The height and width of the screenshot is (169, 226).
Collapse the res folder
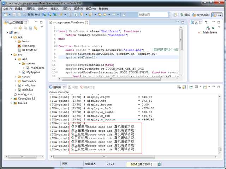pos(11,37)
